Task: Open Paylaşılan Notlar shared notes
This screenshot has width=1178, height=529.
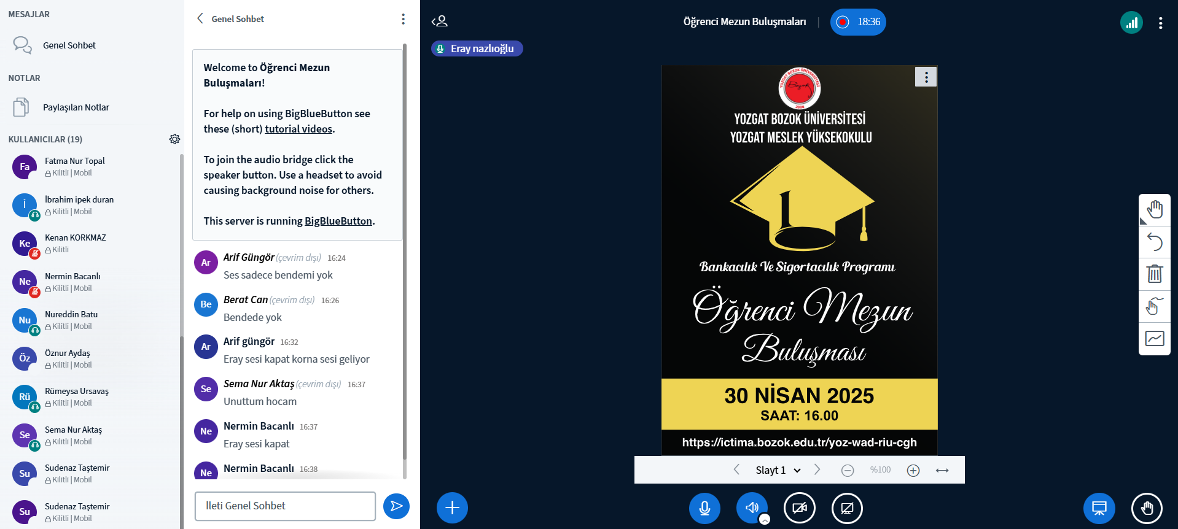Action: tap(76, 107)
